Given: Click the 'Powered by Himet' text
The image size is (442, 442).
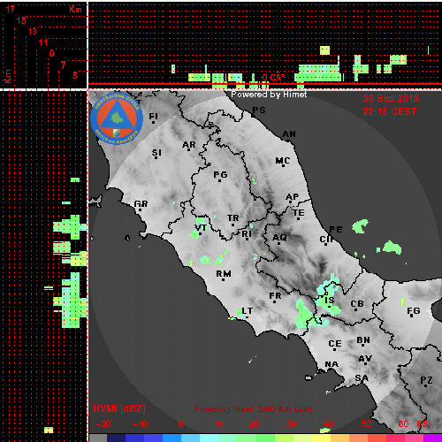Looking at the screenshot, I should pos(269,95).
